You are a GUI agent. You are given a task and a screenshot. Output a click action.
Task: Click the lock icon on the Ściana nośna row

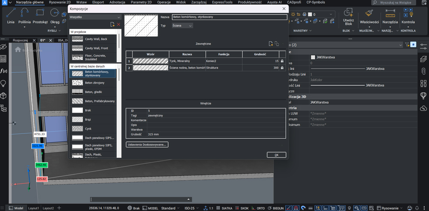coord(282,68)
